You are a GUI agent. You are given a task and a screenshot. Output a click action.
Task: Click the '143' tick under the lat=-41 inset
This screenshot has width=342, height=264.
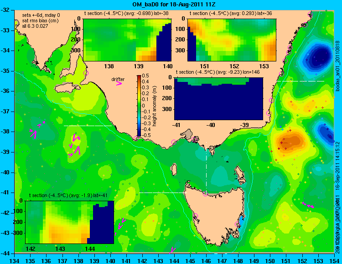(x=60, y=249)
